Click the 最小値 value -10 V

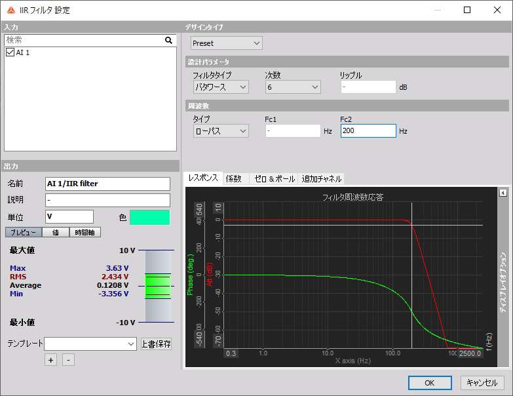(x=126, y=323)
